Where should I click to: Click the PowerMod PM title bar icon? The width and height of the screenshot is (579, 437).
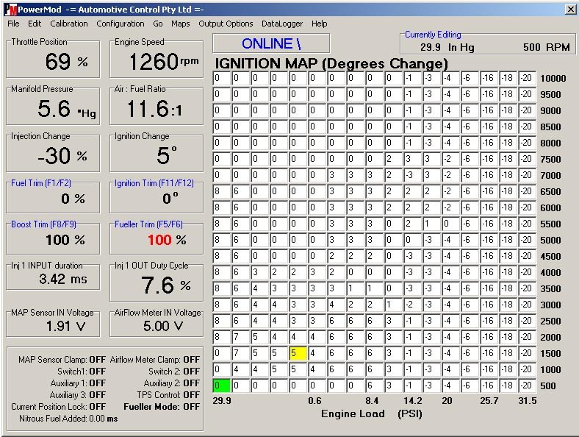[11, 10]
